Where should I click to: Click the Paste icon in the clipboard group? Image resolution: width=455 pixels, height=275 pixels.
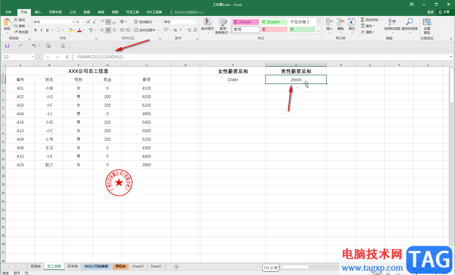coord(7,23)
